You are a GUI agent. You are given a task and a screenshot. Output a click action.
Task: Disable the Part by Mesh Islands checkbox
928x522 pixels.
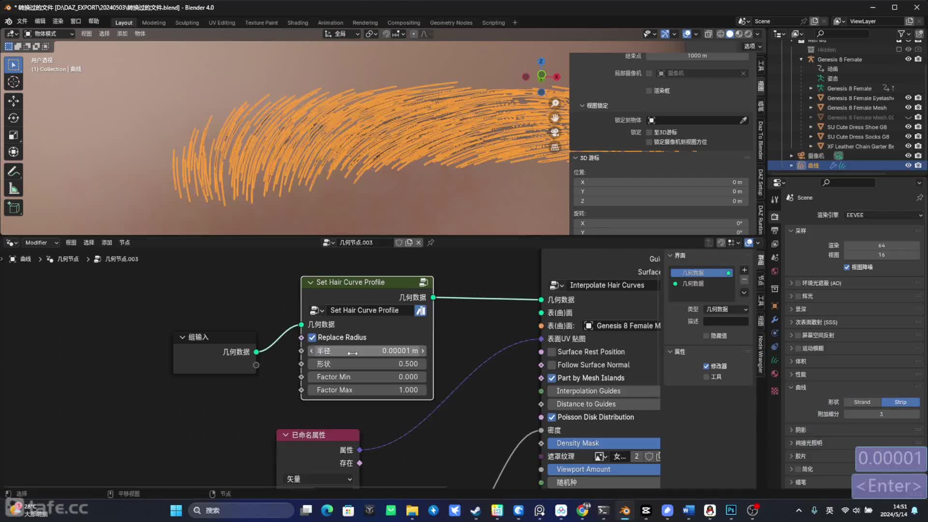(551, 378)
